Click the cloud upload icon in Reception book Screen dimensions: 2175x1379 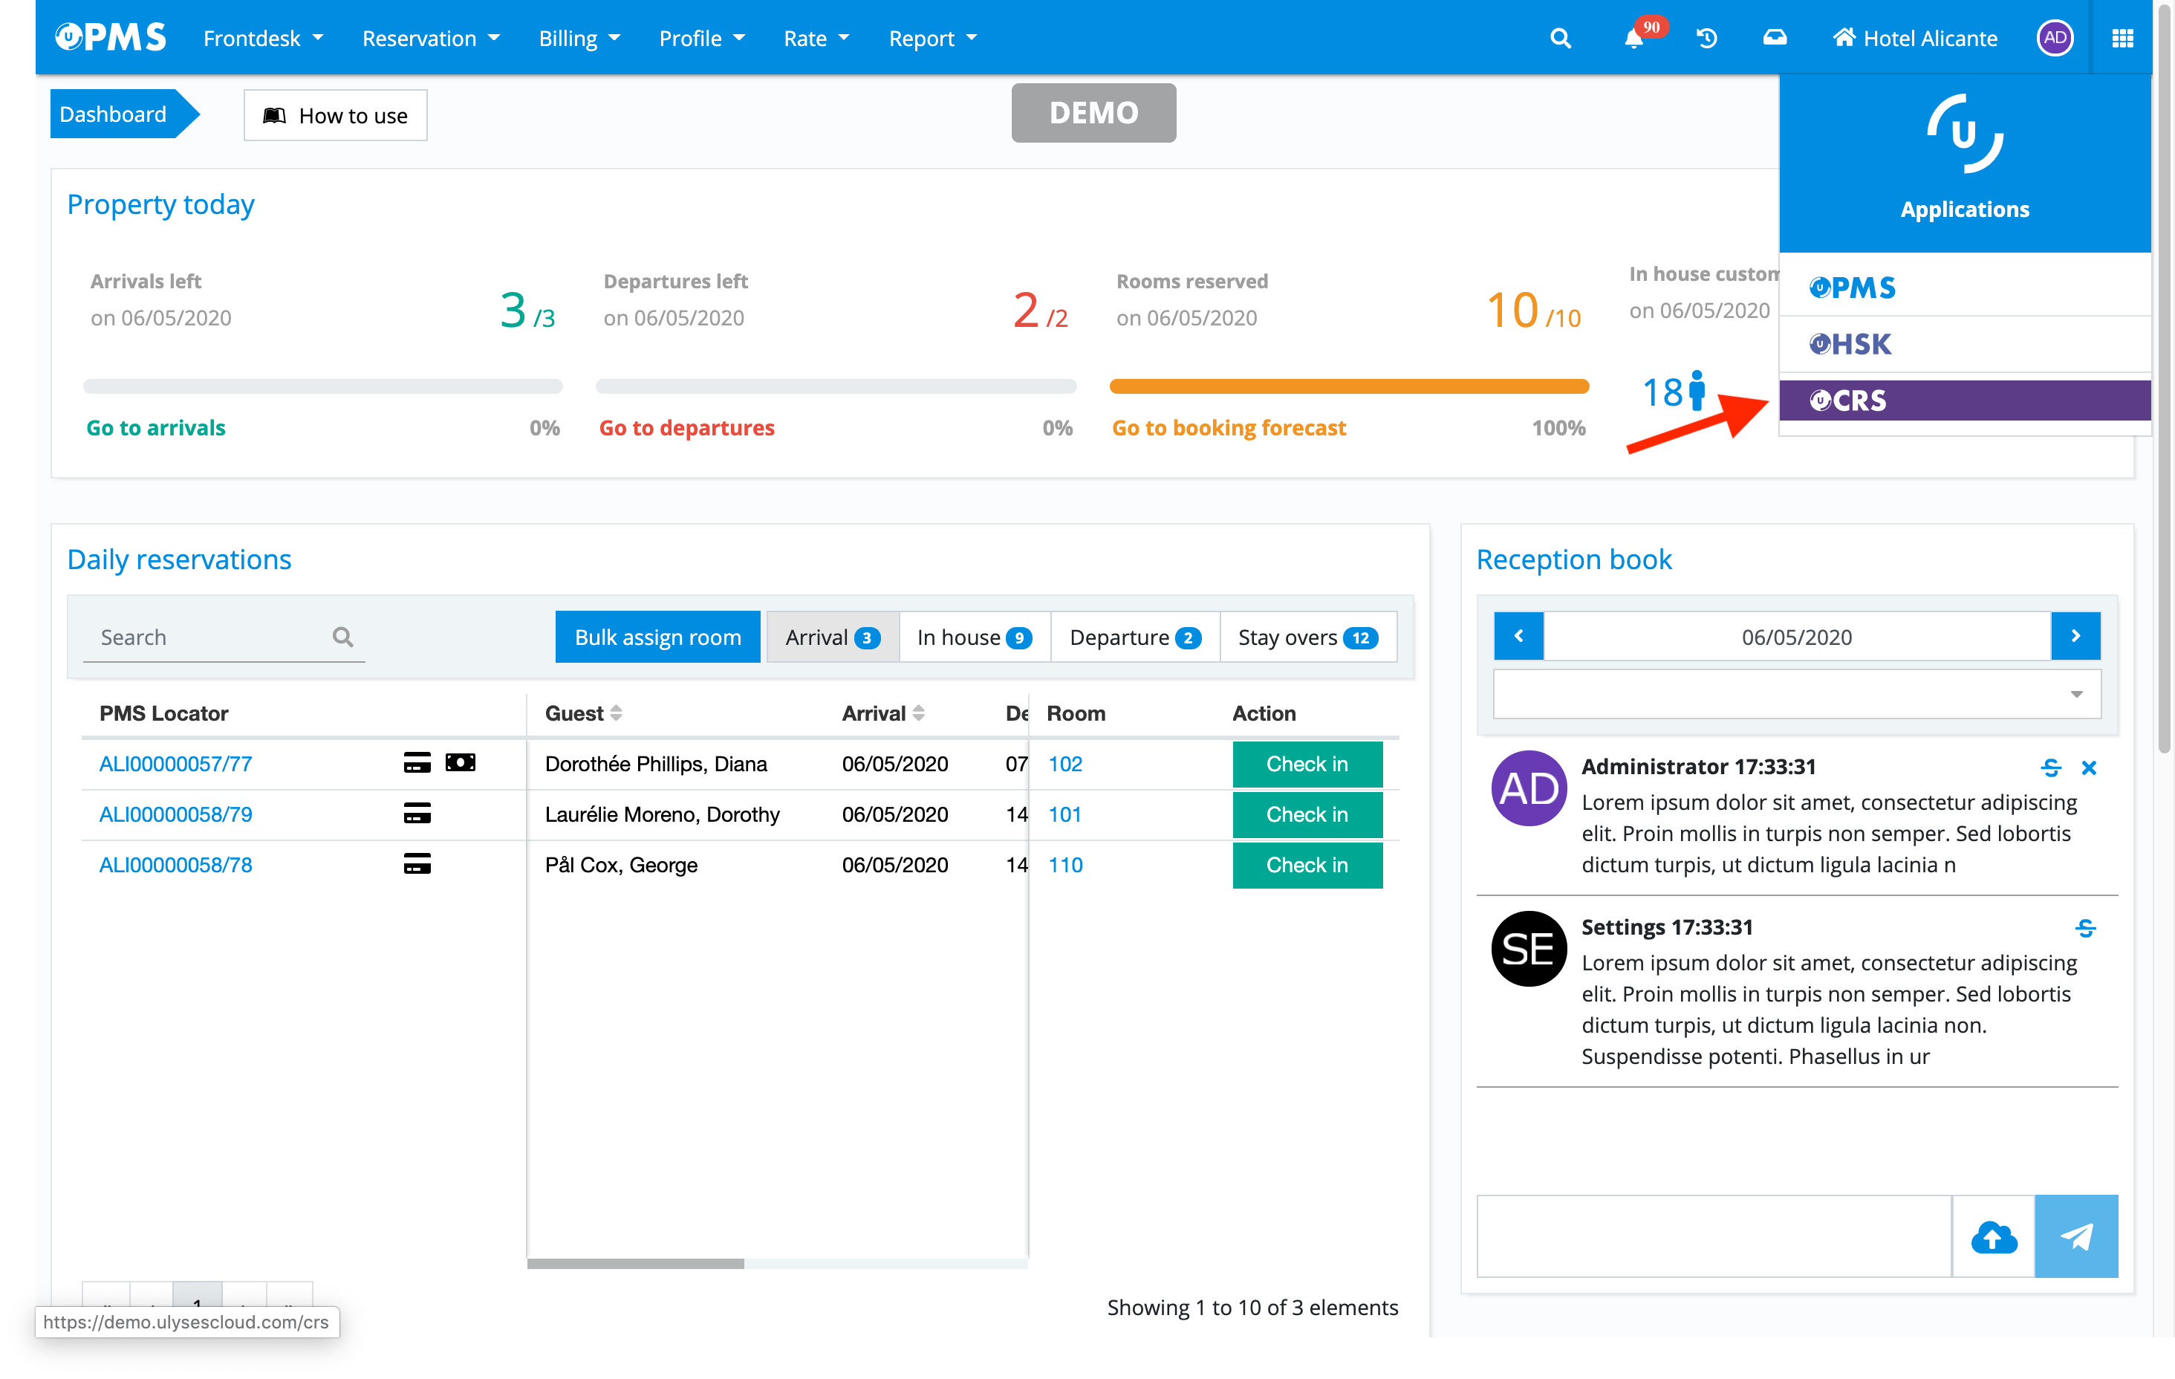(x=1994, y=1236)
